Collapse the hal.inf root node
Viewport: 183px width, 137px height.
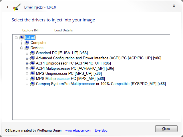pyautogui.click(x=16, y=37)
